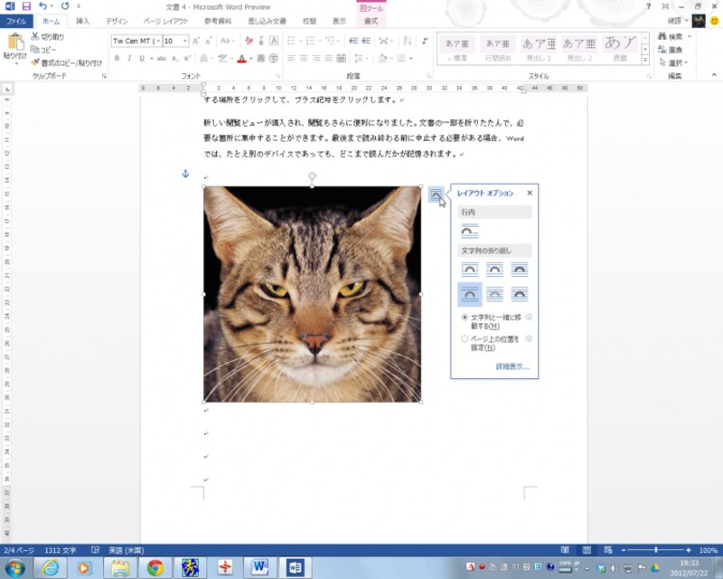723x579 pixels.
Task: Open the 挿入 (Insert) ribbon tab
Action: (x=82, y=21)
